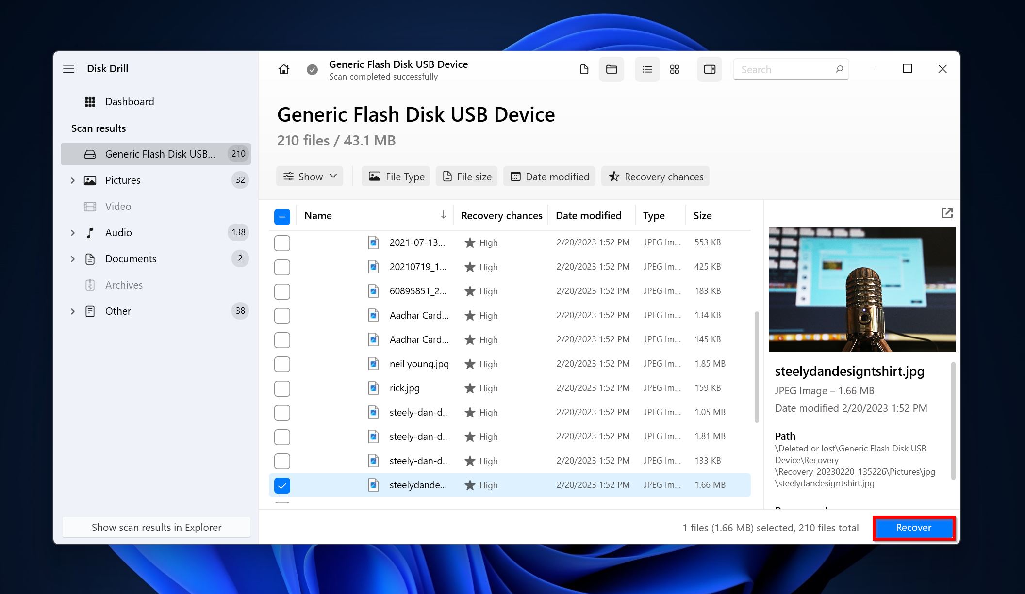The width and height of the screenshot is (1025, 594).
Task: Click the split-panel view icon
Action: pos(709,68)
